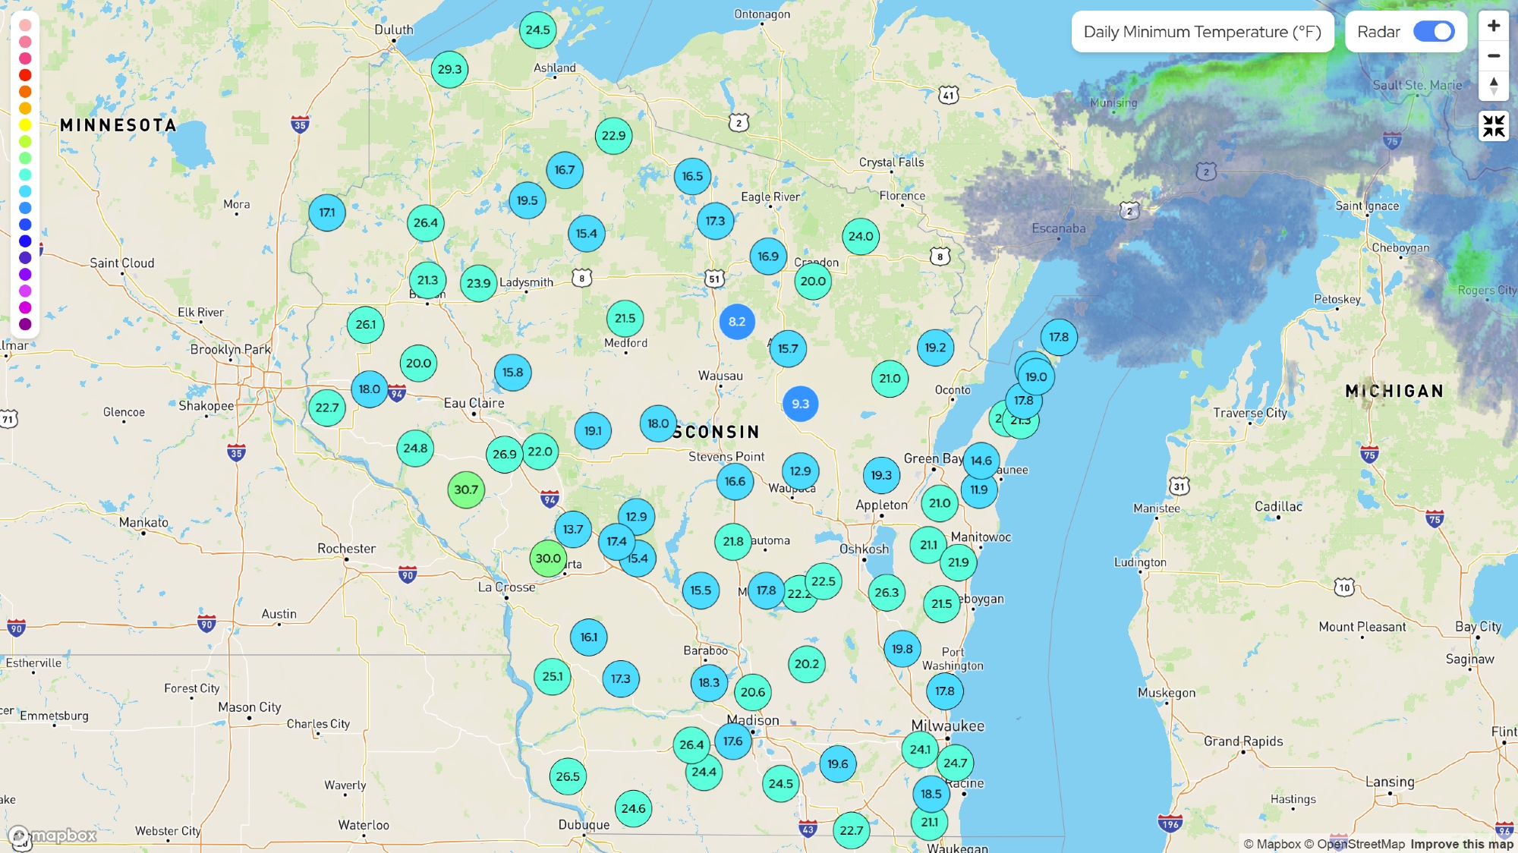
Task: Open Daily Minimum Temperature selector
Action: click(x=1202, y=32)
